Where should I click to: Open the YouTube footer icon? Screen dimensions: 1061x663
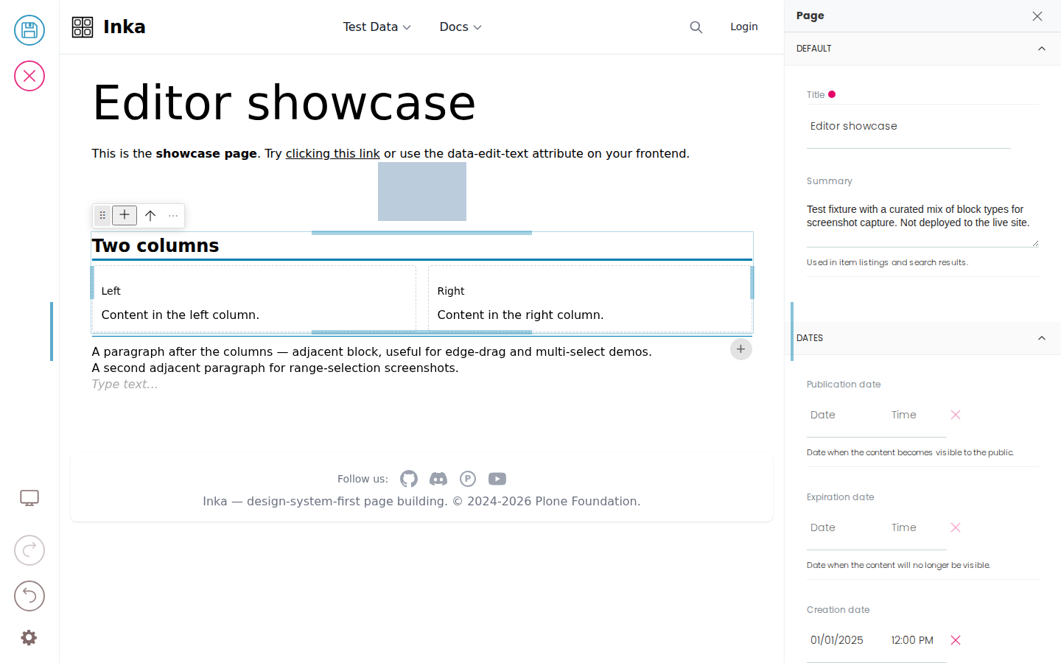tap(497, 479)
